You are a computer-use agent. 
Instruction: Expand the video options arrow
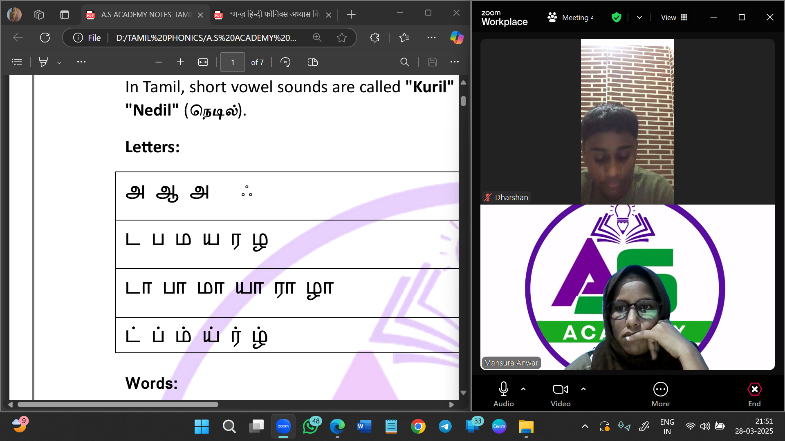coord(583,389)
